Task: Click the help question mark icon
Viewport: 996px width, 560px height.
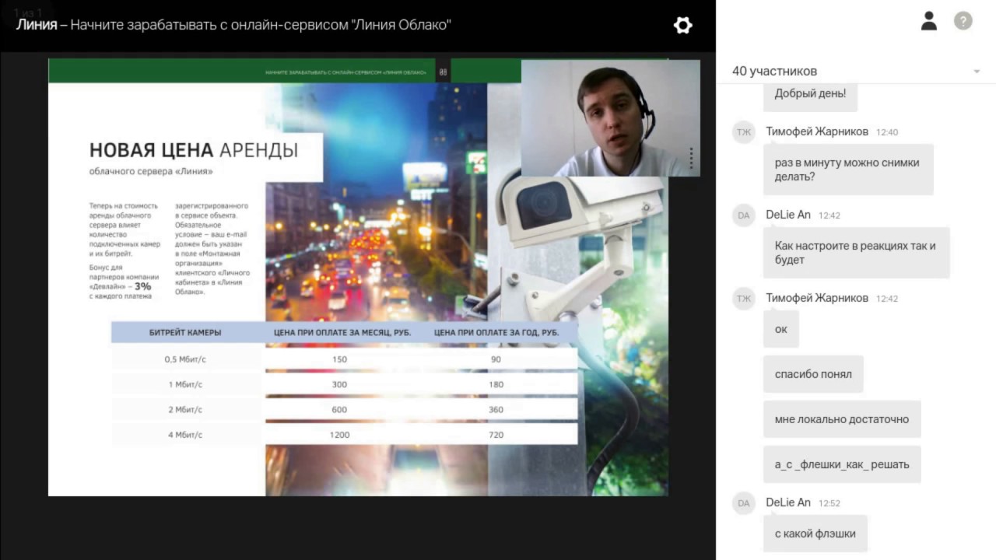Action: [x=963, y=21]
